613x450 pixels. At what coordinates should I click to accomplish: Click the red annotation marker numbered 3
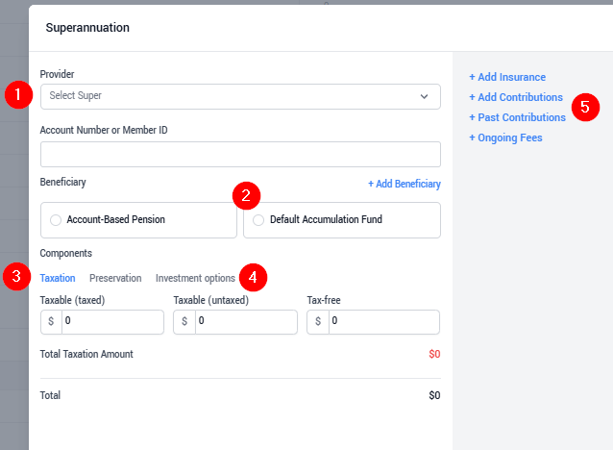pos(16,277)
